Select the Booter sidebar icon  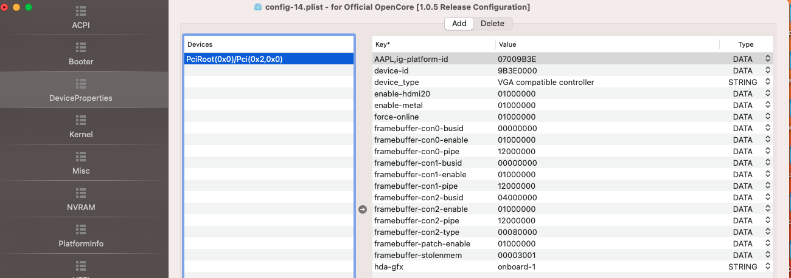click(x=81, y=47)
